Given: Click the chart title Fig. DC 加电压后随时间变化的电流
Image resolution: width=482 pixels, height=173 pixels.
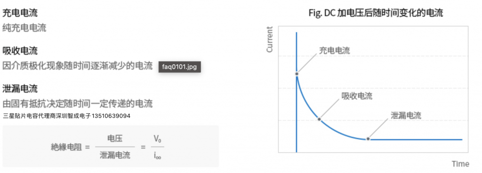Looking at the screenshot, I should click(376, 13).
